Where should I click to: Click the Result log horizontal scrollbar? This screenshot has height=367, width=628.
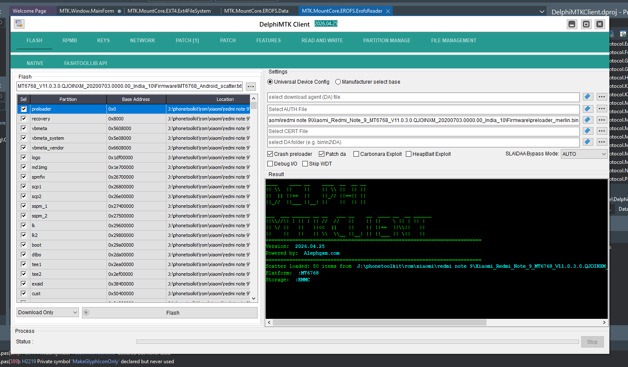point(379,323)
